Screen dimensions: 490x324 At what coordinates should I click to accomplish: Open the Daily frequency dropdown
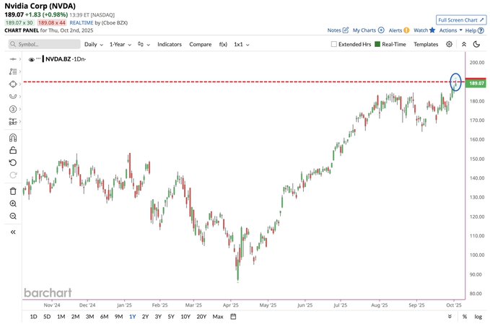(93, 44)
